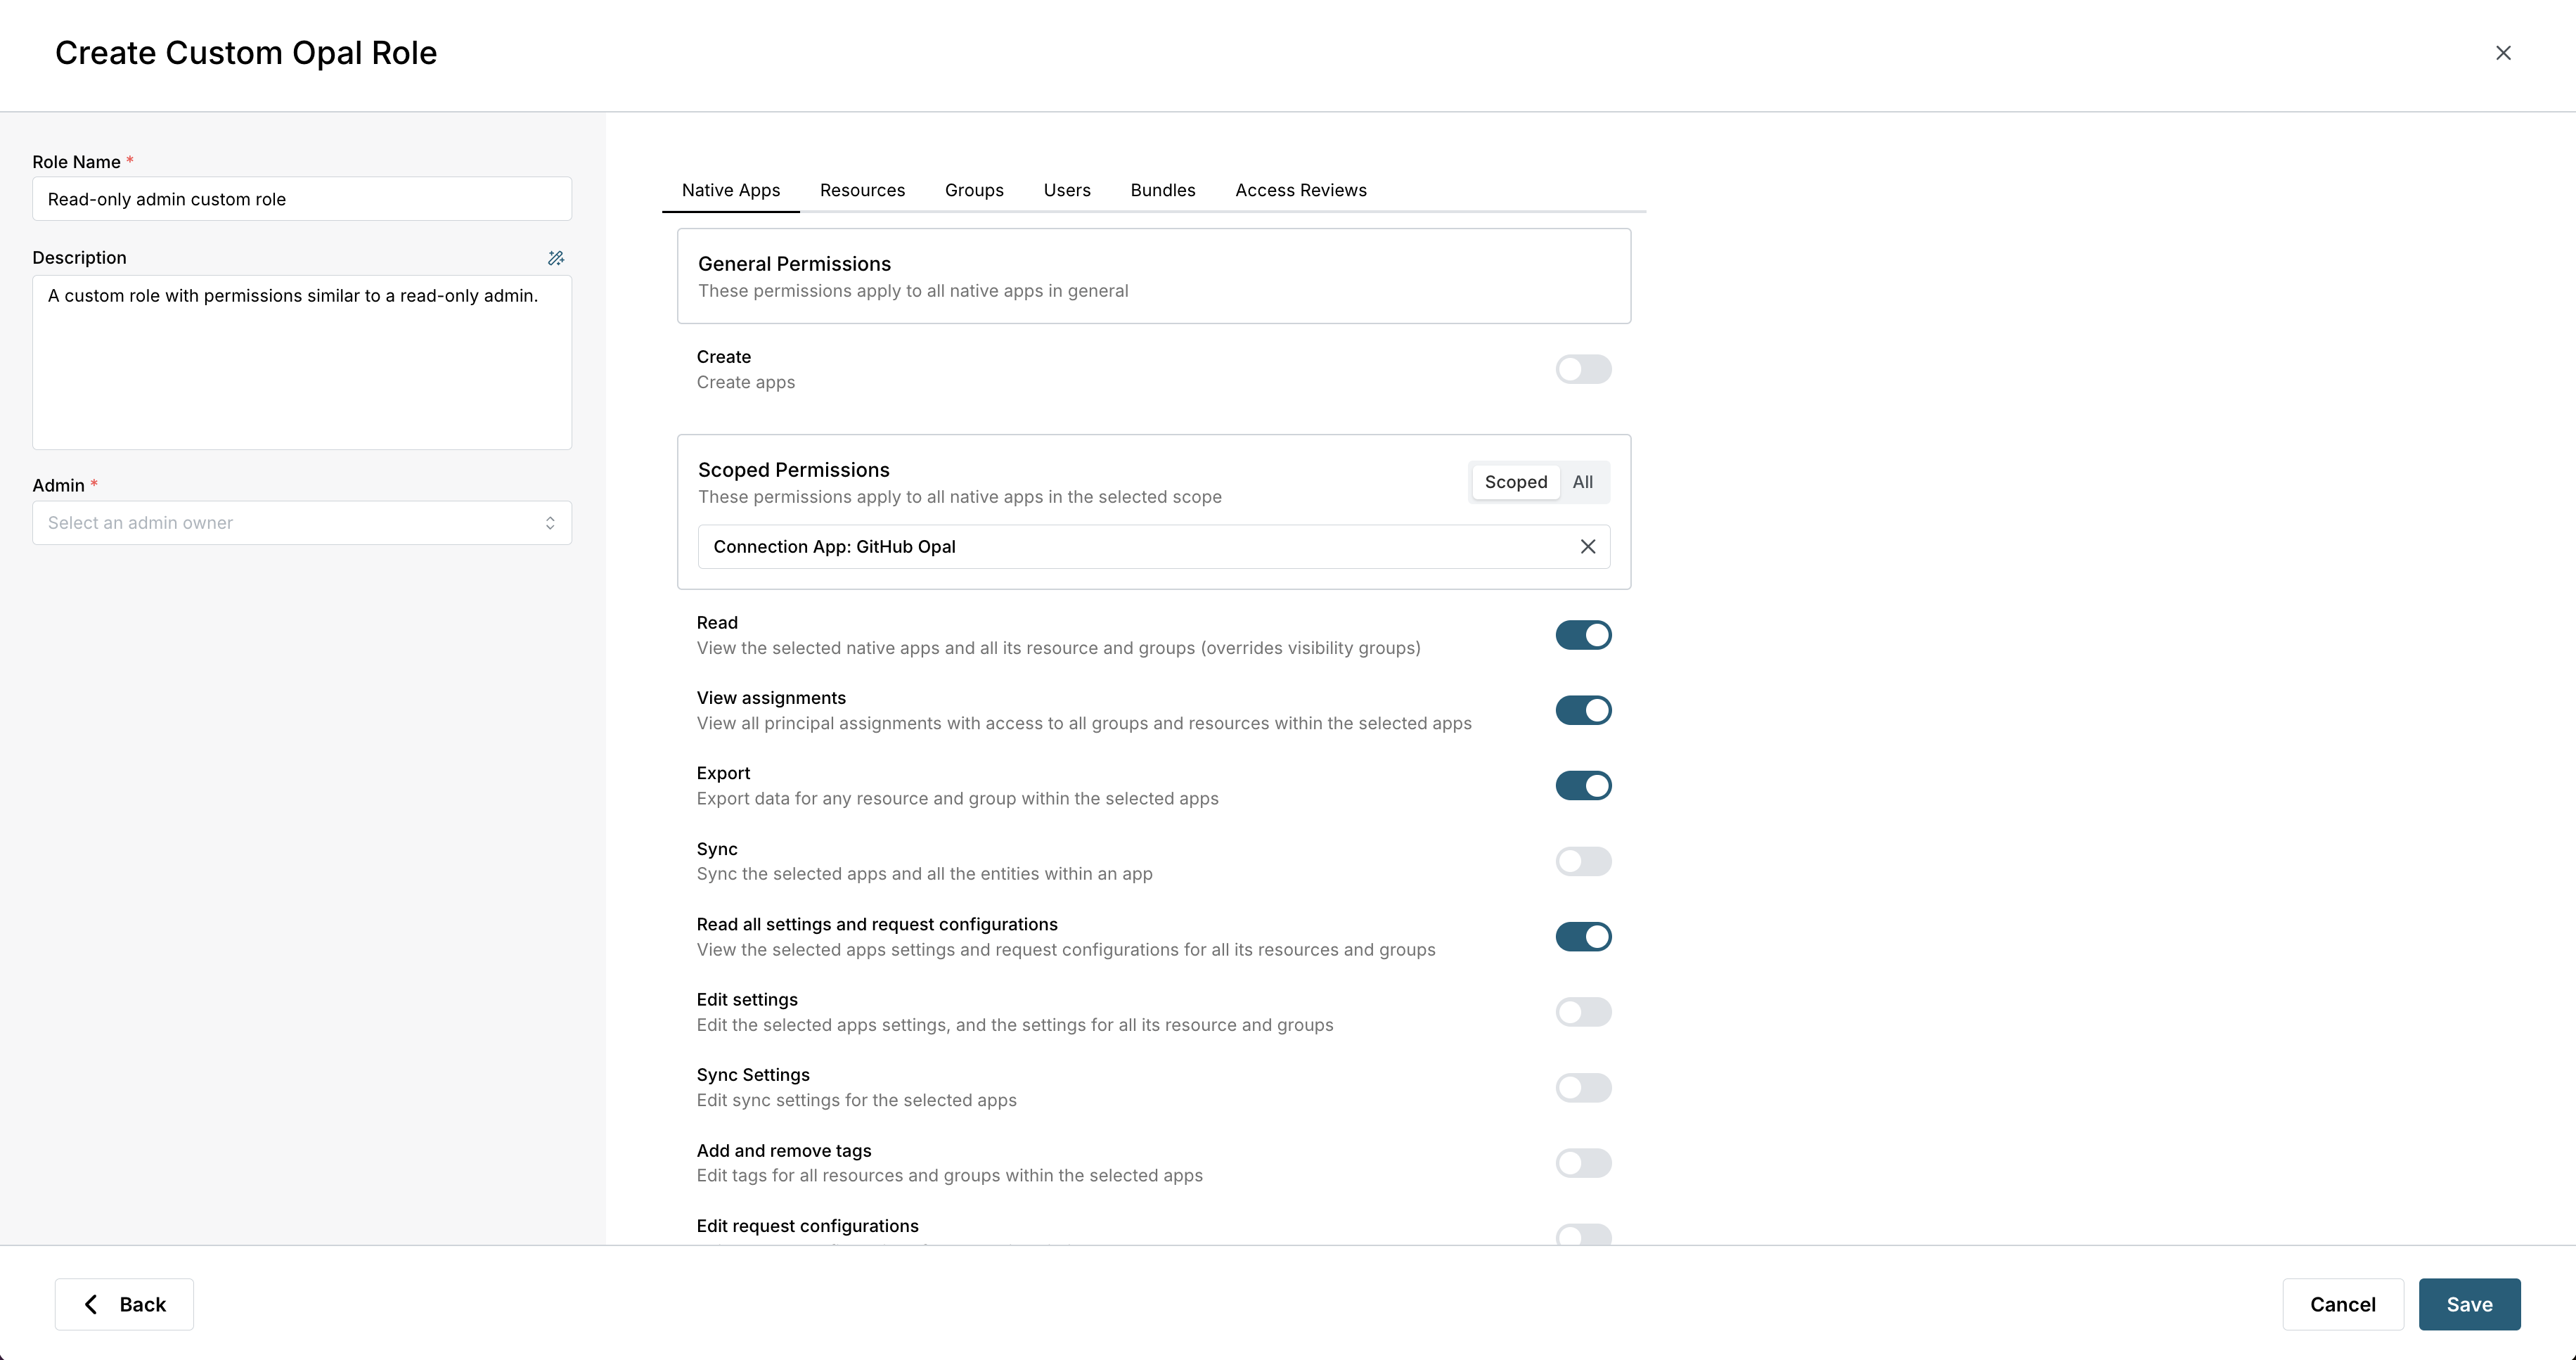
Task: Enable Add and remove tags toggle
Action: click(1583, 1163)
